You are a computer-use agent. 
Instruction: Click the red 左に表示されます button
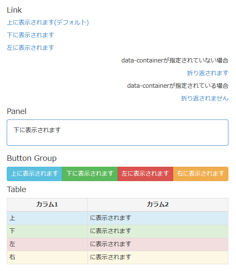(x=145, y=174)
